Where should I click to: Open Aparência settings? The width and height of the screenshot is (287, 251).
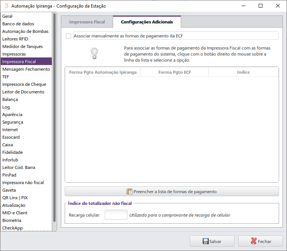click(26, 115)
